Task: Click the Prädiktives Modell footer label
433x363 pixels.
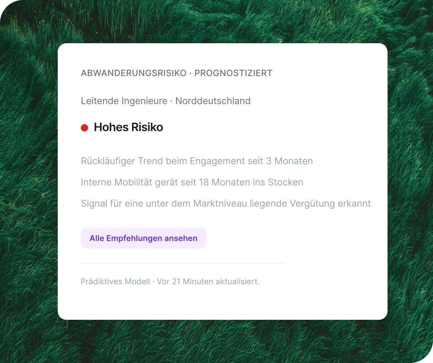Action: 115,282
